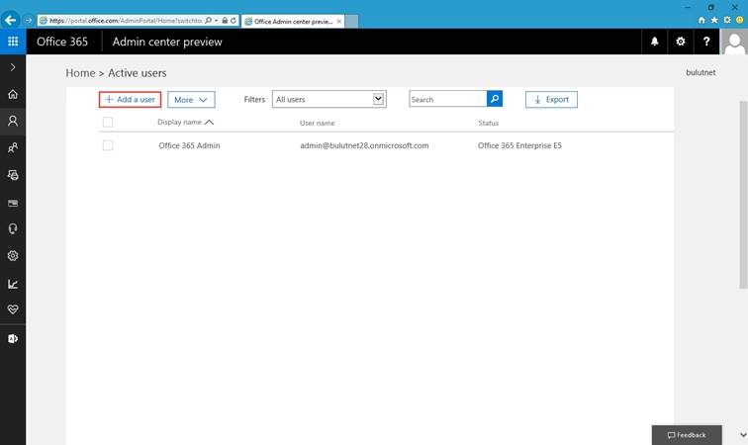Image resolution: width=748 pixels, height=445 pixels.
Task: Open the user profile avatar
Action: pos(734,42)
